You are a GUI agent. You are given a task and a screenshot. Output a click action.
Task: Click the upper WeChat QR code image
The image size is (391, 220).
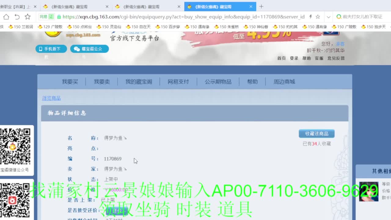pos(15,146)
